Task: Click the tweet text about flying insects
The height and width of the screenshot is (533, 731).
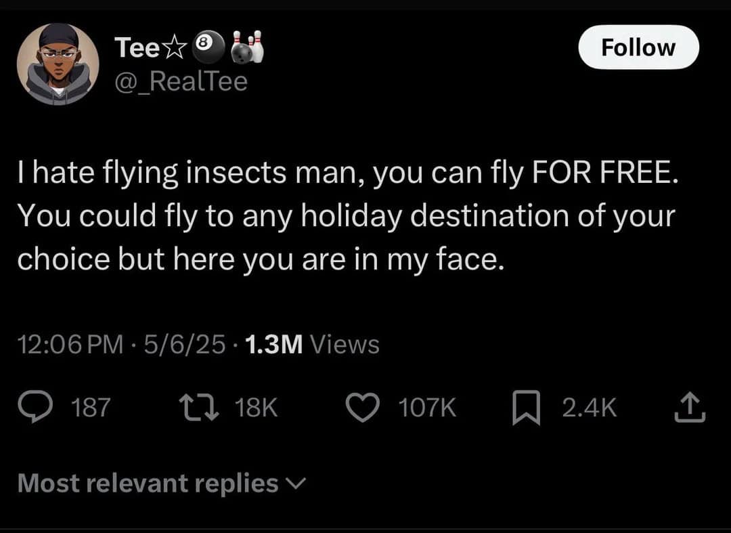Action: click(x=346, y=218)
